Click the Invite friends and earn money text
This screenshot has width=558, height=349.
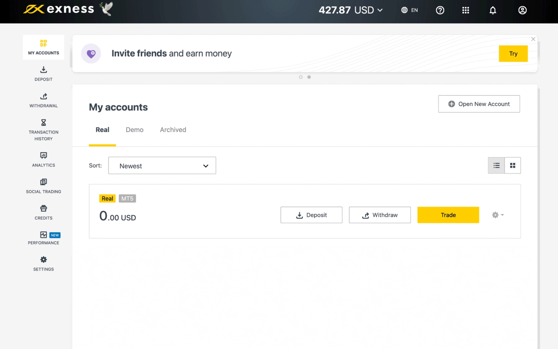[171, 53]
